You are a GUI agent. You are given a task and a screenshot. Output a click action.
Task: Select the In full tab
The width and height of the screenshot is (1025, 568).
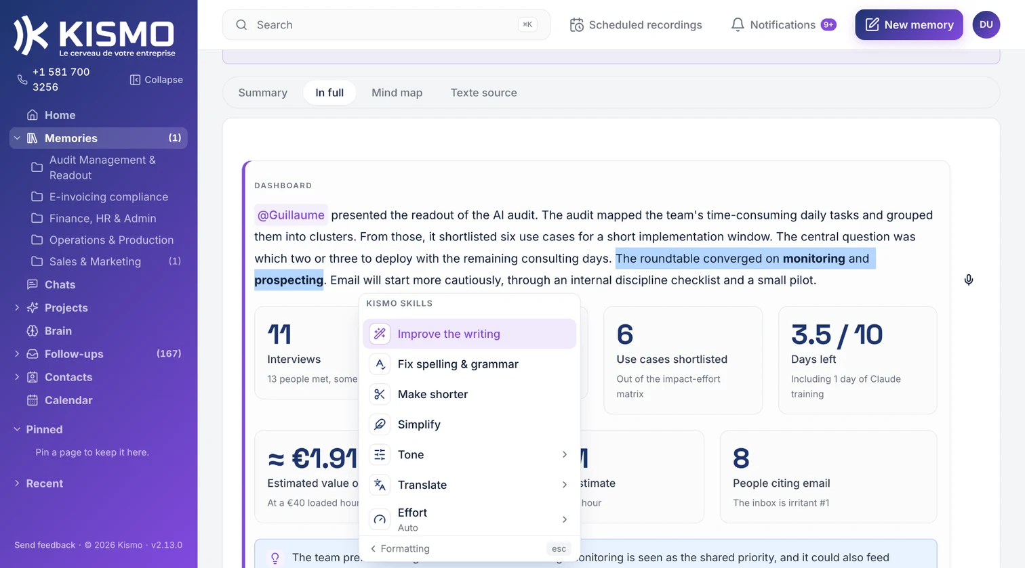[x=329, y=93]
